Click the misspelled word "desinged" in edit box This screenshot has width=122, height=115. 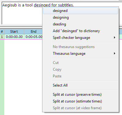[x=42, y=5]
